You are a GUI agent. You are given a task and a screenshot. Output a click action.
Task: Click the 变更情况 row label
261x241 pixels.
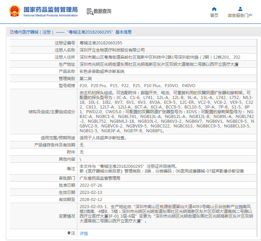67,216
